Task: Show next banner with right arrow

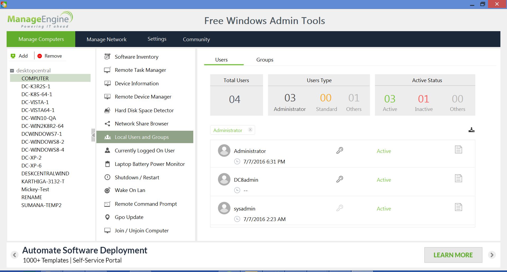Action: (x=492, y=255)
